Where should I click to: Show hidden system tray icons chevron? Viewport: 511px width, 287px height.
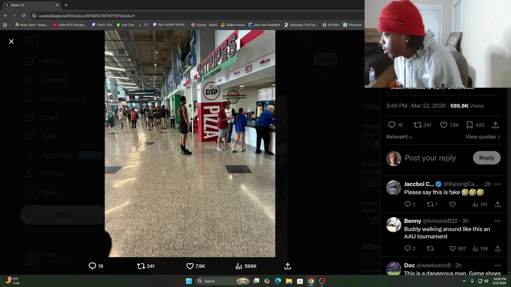[464, 281]
